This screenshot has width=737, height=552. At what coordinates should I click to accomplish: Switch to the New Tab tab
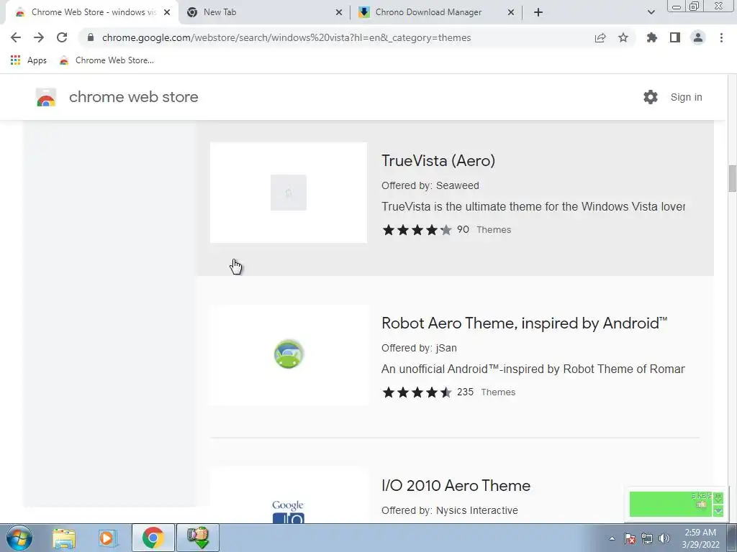pos(263,12)
